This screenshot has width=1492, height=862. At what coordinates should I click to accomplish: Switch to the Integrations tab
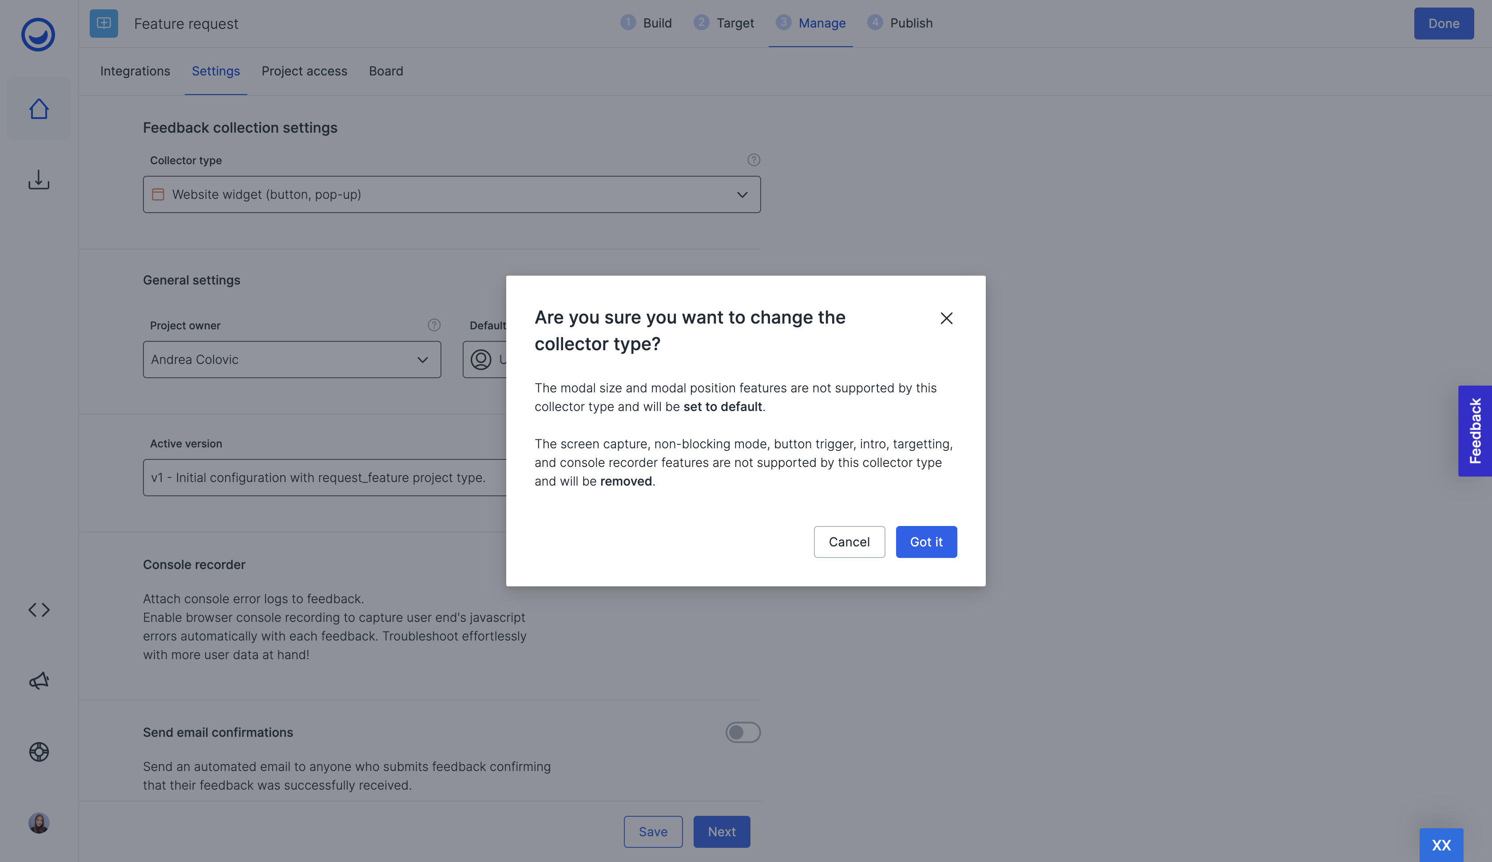pyautogui.click(x=135, y=71)
